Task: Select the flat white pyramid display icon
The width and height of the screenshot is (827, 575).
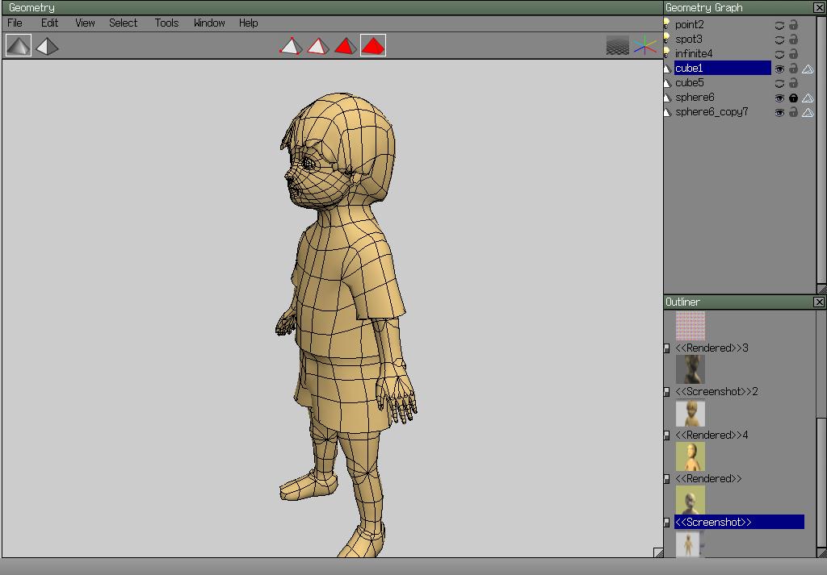Action: click(x=47, y=46)
